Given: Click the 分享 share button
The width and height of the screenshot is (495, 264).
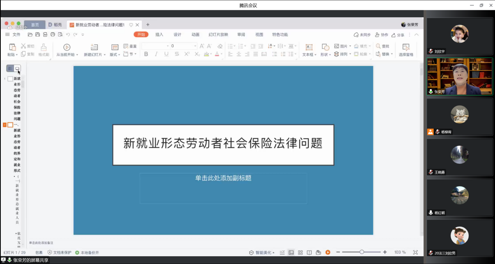Looking at the screenshot, I should [x=398, y=34].
